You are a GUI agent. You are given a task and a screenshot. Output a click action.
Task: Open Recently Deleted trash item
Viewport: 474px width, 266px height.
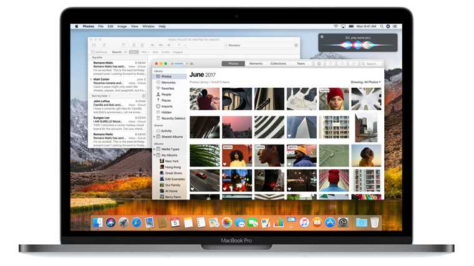[170, 118]
